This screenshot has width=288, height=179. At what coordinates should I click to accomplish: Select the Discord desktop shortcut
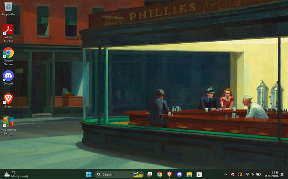[x=8, y=77]
